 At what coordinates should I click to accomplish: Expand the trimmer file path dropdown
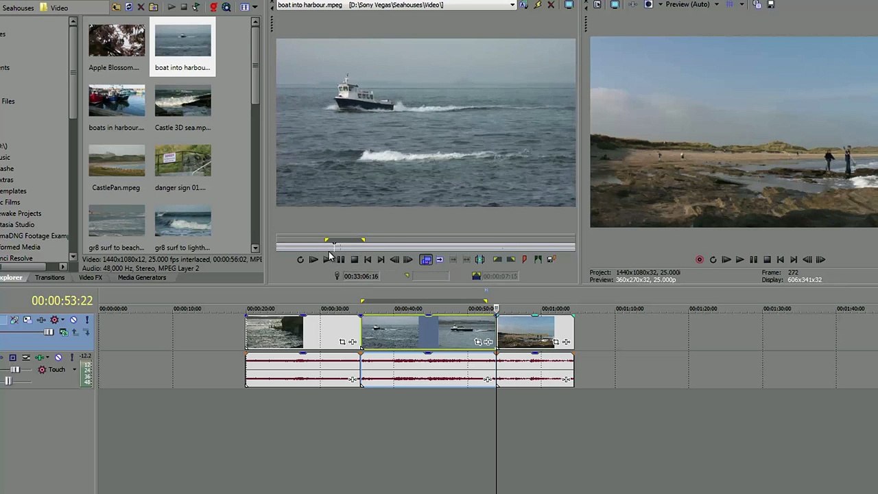(512, 5)
